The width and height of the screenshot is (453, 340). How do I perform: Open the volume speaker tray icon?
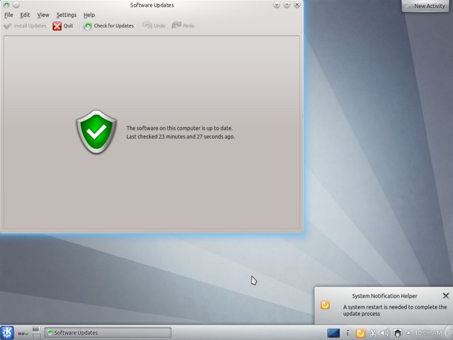tap(385, 333)
